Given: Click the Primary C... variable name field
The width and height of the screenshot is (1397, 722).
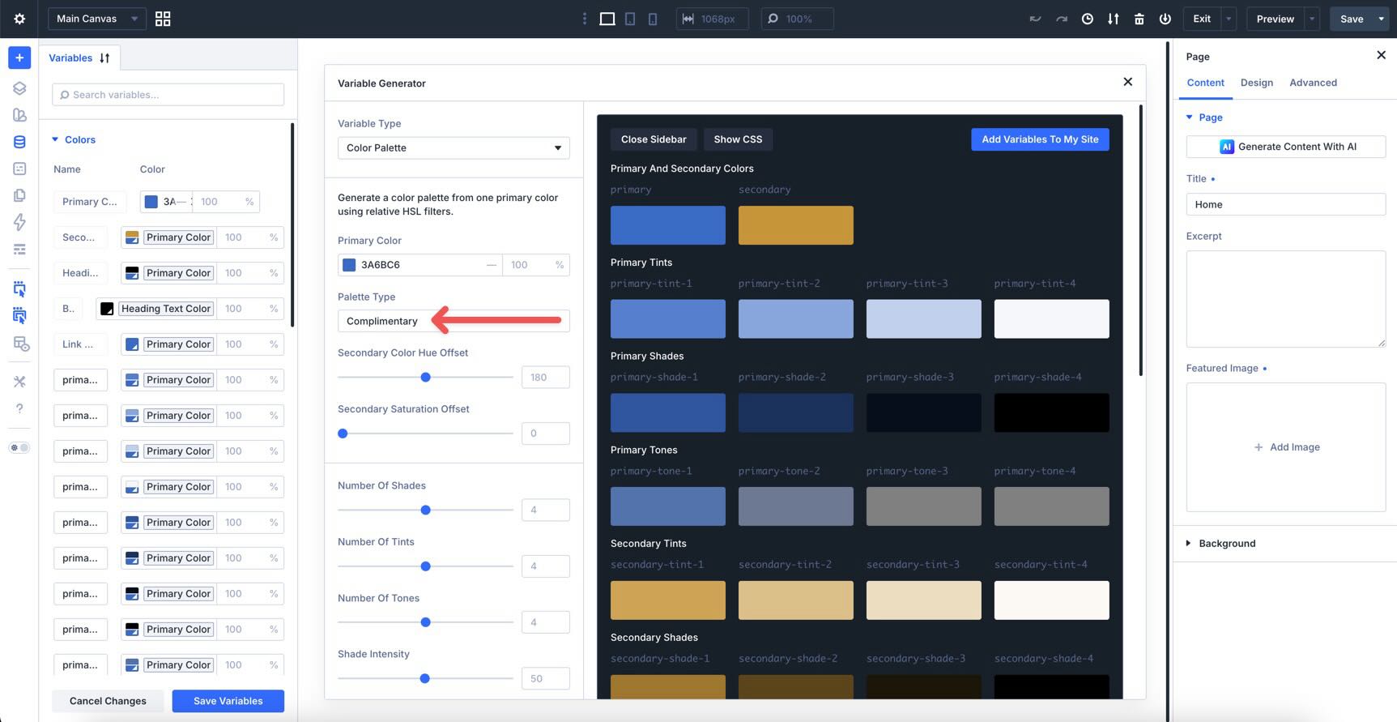Looking at the screenshot, I should [89, 202].
